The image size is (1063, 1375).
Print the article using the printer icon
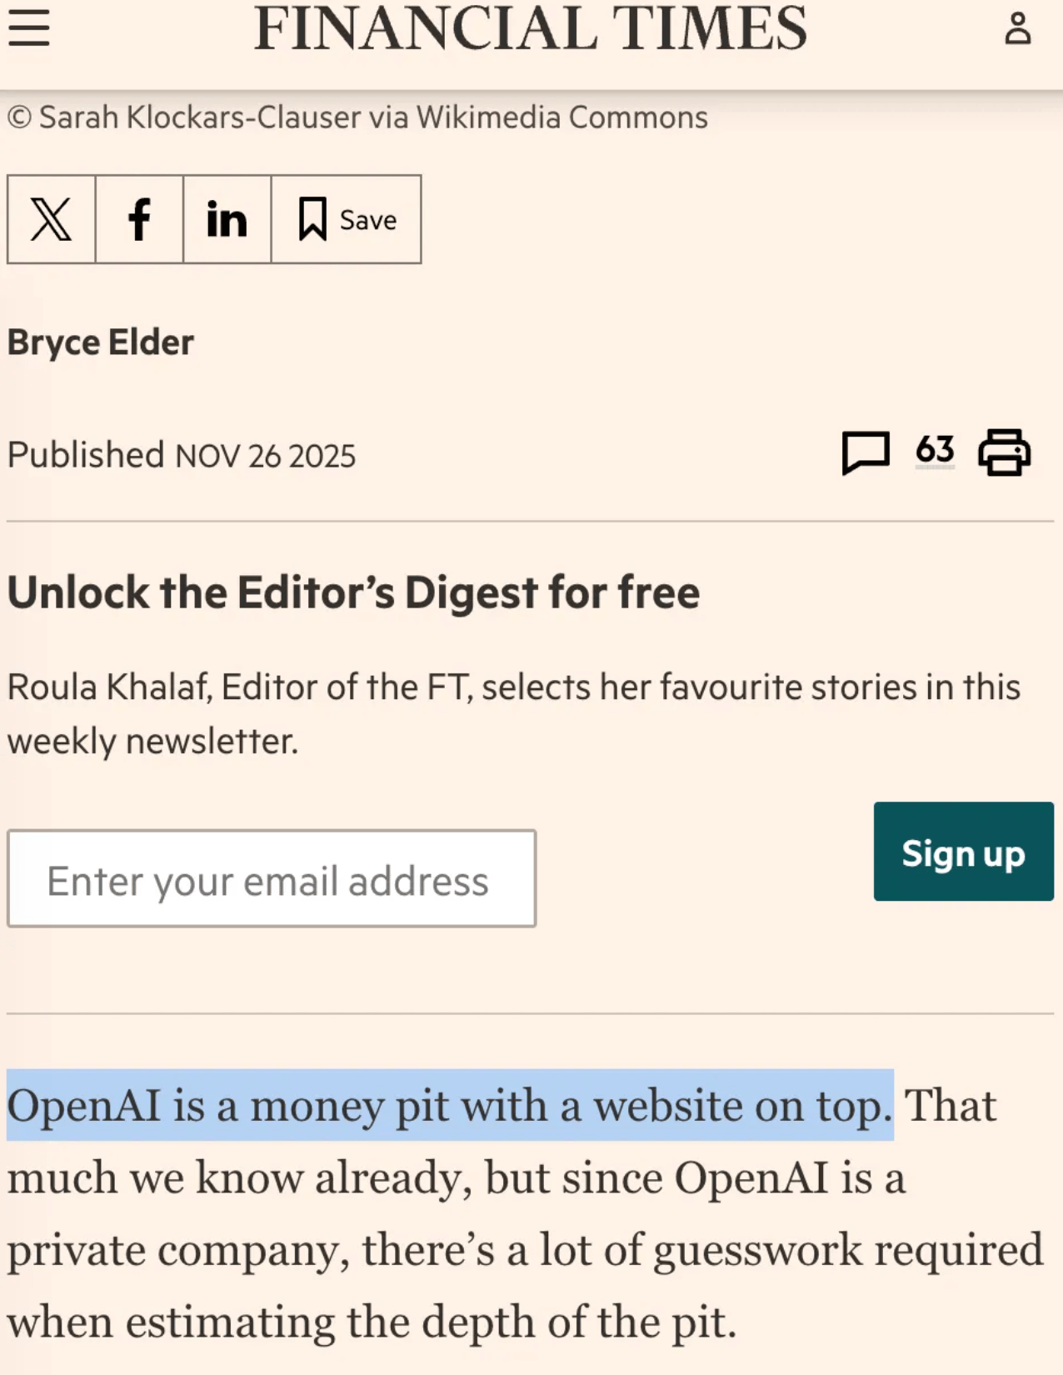click(1006, 451)
